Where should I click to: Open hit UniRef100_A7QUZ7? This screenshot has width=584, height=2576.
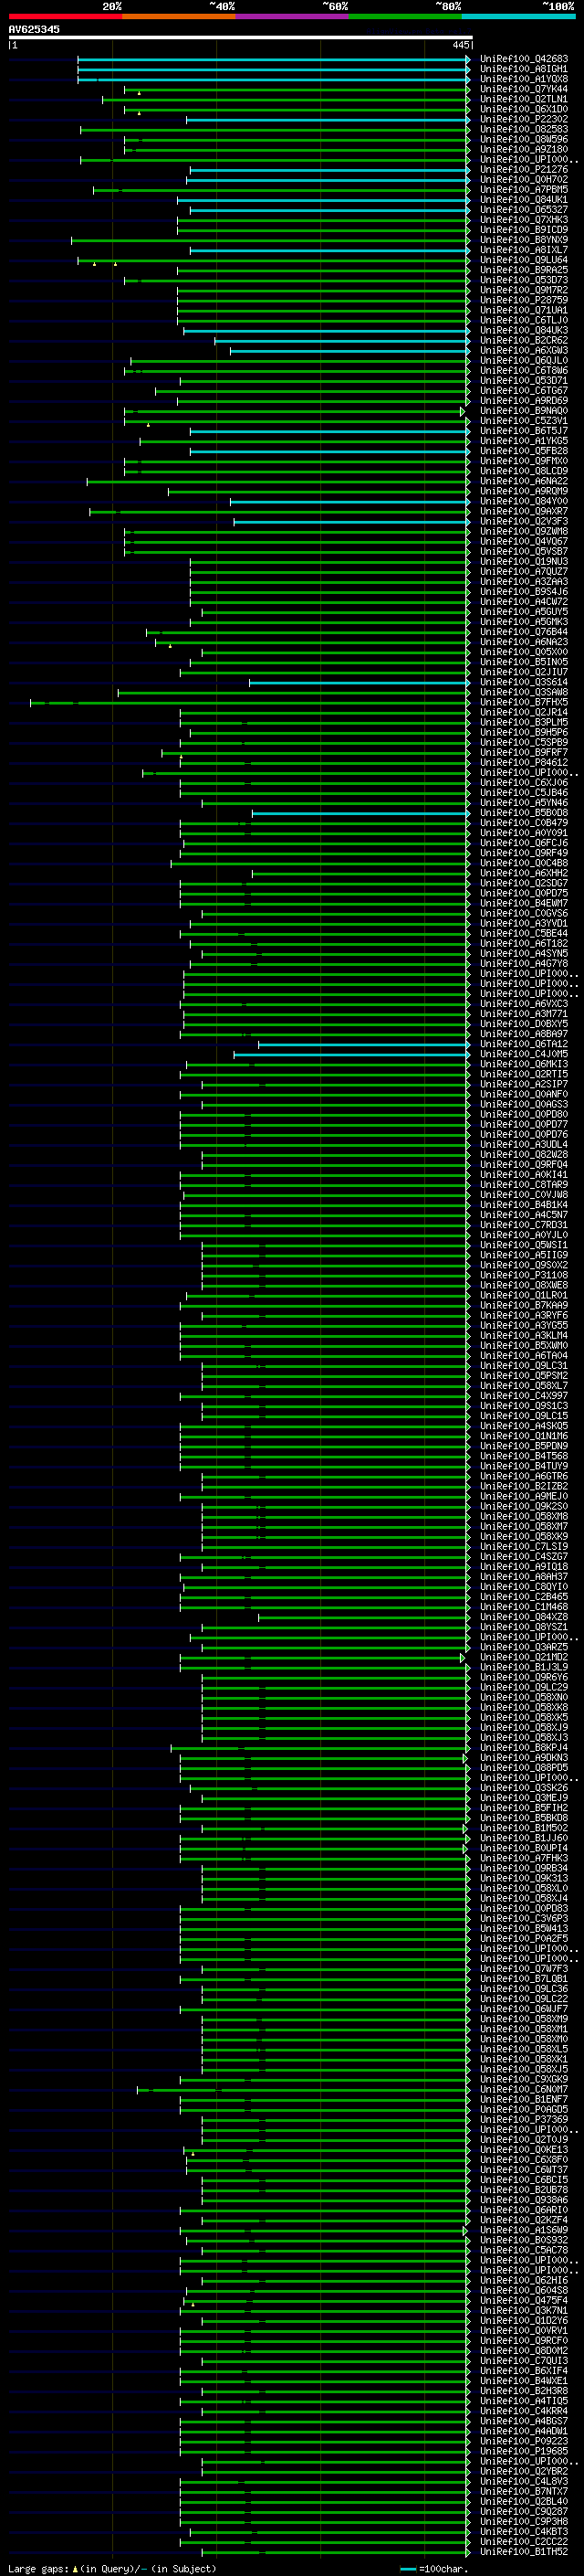point(523,572)
